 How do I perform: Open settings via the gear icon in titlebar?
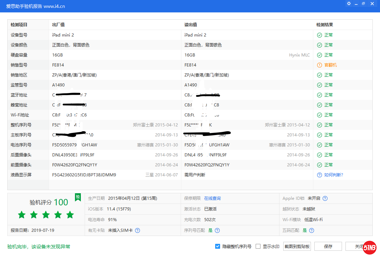click(x=349, y=3)
